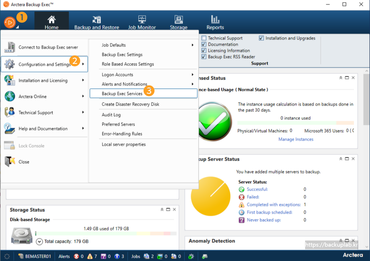Screen dimensions: 370x261
Task: Click First backup scheduled link
Action: [x=270, y=212]
